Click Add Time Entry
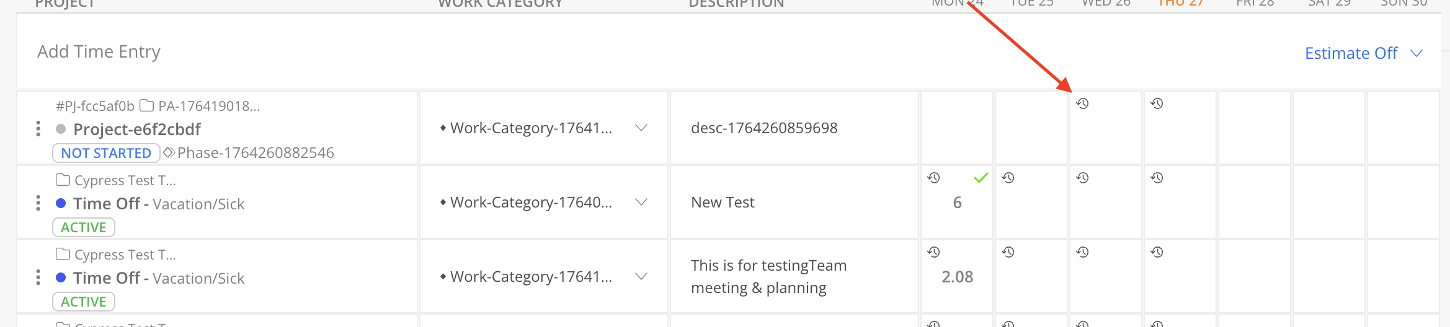 99,51
